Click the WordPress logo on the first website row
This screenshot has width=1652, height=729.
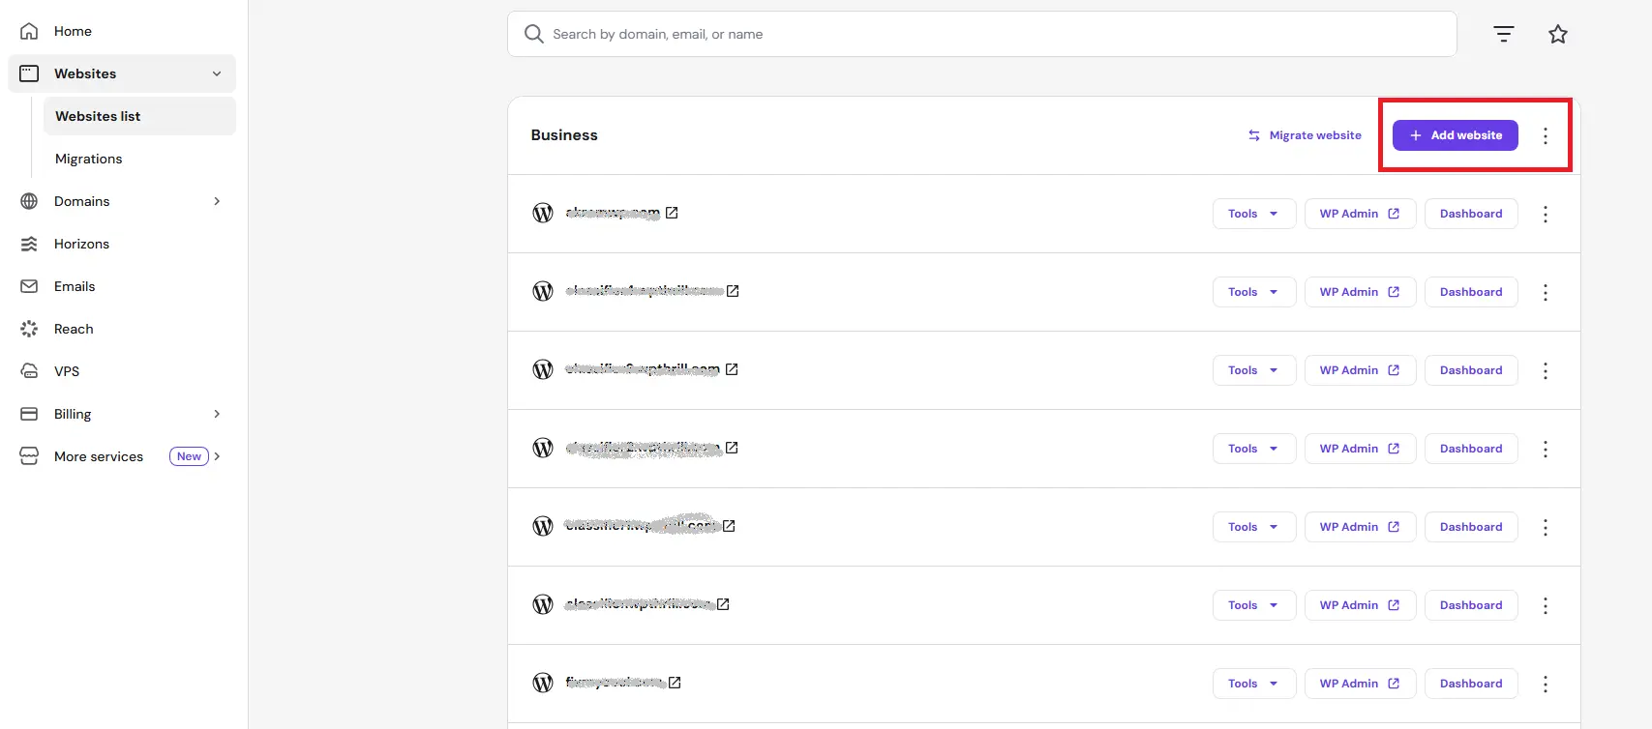(x=543, y=213)
